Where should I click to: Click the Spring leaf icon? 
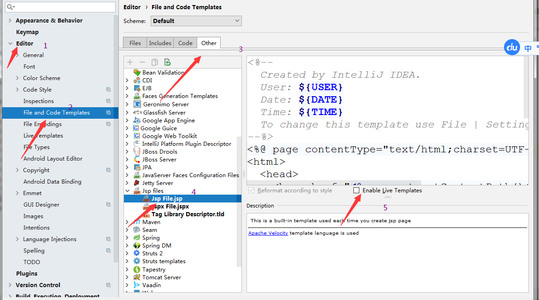(137, 237)
